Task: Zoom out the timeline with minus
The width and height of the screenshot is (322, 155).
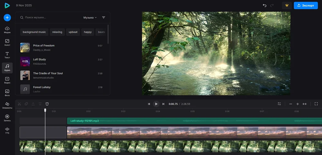Action: point(290,104)
